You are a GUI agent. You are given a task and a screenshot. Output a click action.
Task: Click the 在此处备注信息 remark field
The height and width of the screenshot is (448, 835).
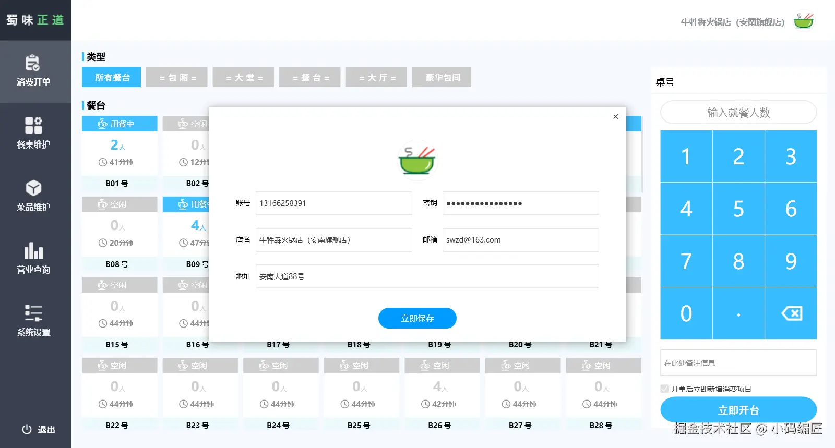click(x=738, y=362)
